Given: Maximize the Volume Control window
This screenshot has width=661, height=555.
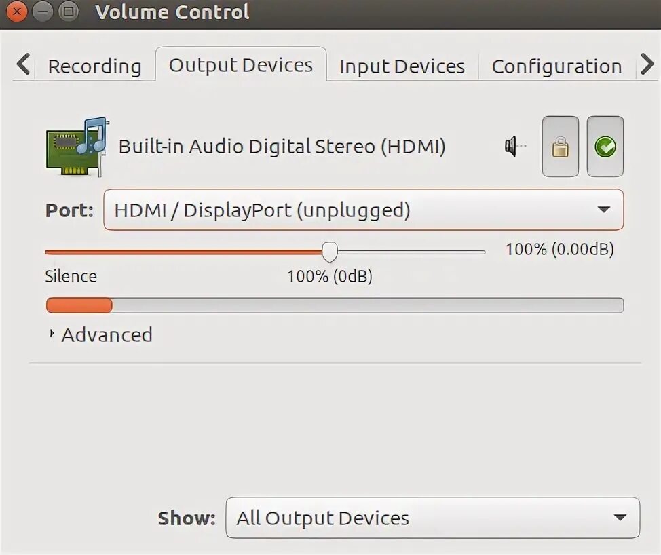Looking at the screenshot, I should click(x=68, y=12).
